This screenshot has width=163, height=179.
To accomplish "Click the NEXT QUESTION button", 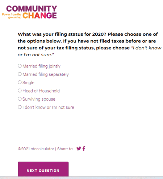I will tap(43, 169).
